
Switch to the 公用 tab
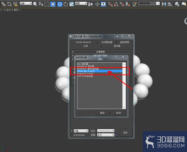coord(85,46)
